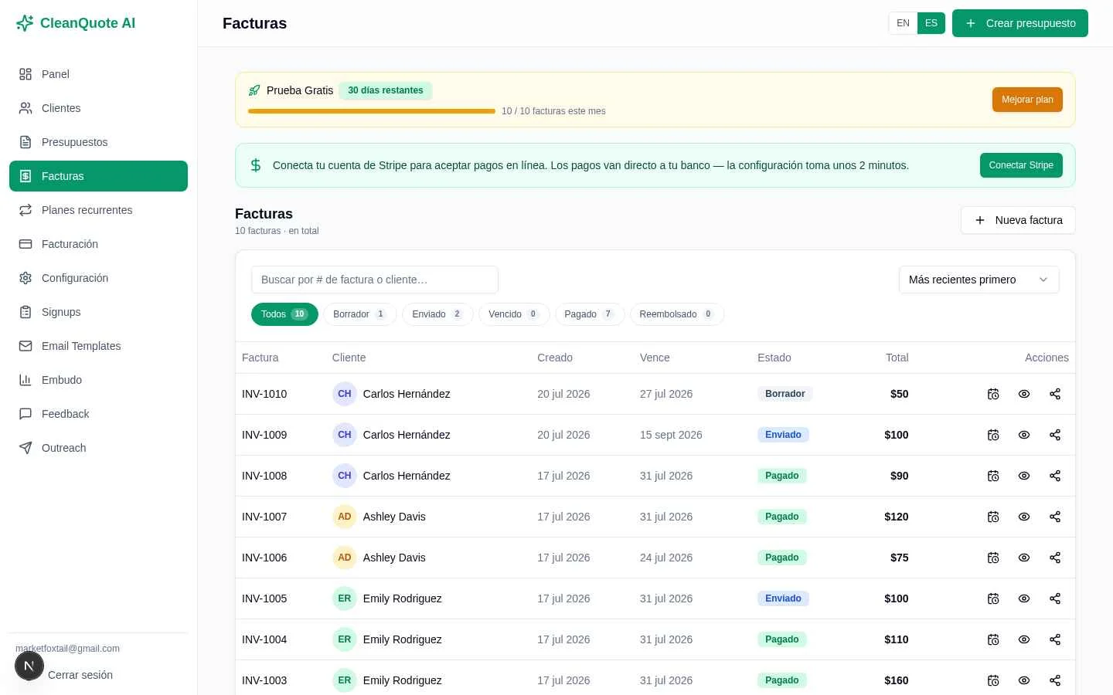Share invoice INV-1006 using share icon
The image size is (1113, 695).
(1055, 558)
